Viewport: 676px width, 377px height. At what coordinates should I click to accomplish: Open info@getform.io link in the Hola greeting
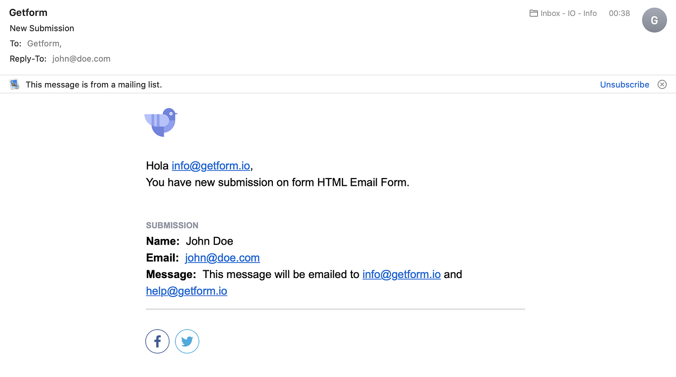coord(211,166)
